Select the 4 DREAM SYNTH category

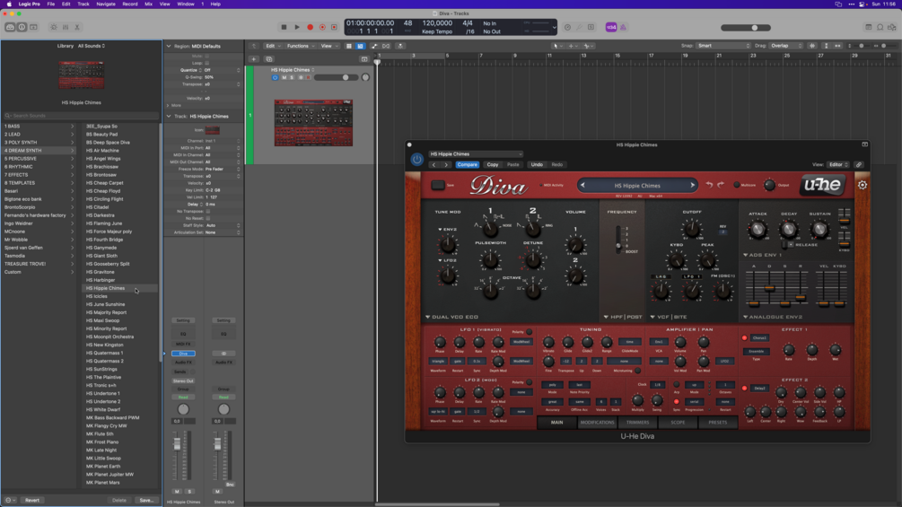pyautogui.click(x=39, y=151)
